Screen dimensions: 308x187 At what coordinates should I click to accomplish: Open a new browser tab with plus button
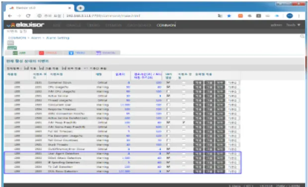point(80,8)
